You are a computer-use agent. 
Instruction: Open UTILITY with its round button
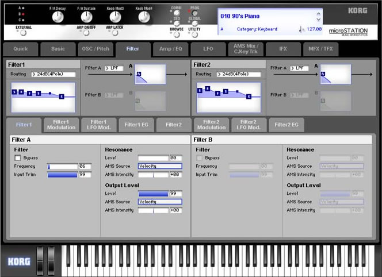tap(194, 34)
